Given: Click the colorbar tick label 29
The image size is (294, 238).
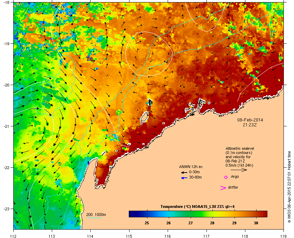Looking at the screenshot, I should pyautogui.click(x=234, y=223).
